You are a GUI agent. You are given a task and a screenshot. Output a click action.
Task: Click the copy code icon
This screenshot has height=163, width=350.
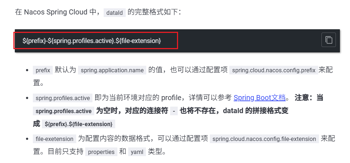click(x=329, y=40)
